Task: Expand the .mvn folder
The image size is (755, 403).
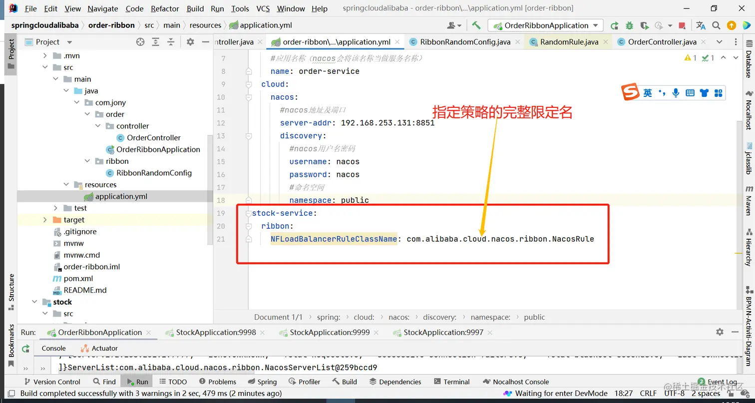Action: point(45,55)
